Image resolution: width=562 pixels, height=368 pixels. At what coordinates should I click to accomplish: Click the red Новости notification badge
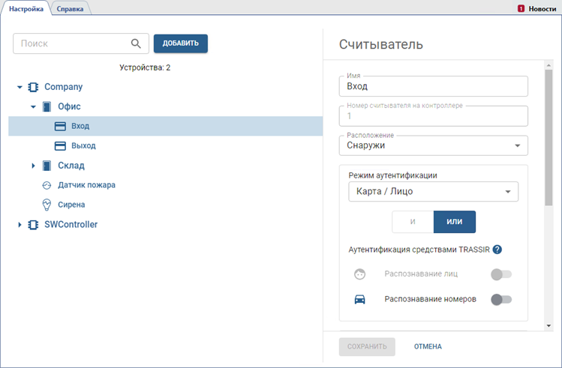[521, 8]
